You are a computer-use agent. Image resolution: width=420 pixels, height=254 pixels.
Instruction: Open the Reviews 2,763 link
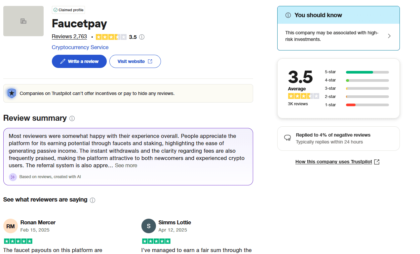(69, 37)
